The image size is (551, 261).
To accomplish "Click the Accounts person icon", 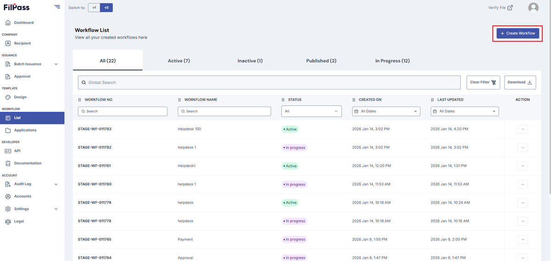I will tap(8, 196).
